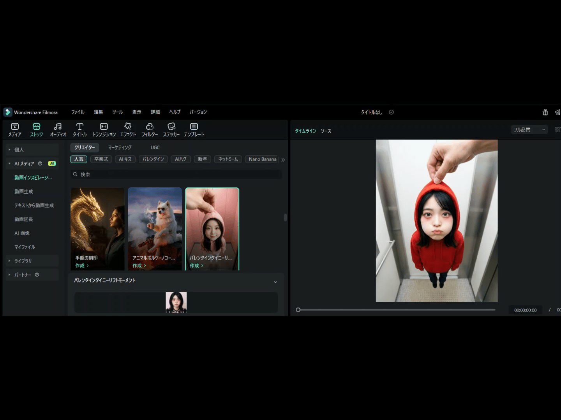Collapse the バレンタインタイニーリフトモーメント panel chevron

click(x=275, y=282)
